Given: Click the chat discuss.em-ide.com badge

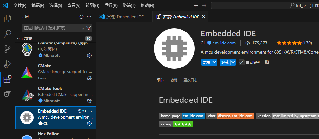Looking at the screenshot, I should 230,116.
